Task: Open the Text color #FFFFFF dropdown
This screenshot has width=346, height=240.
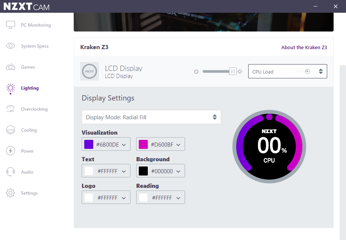Action: [106, 171]
